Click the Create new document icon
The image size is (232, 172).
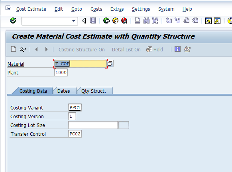14,49
